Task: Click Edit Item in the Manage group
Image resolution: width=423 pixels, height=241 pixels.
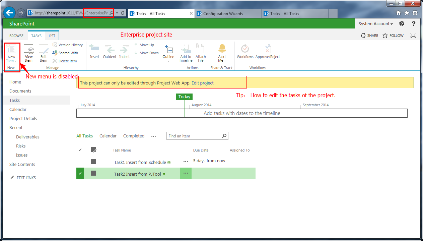Action: click(44, 53)
